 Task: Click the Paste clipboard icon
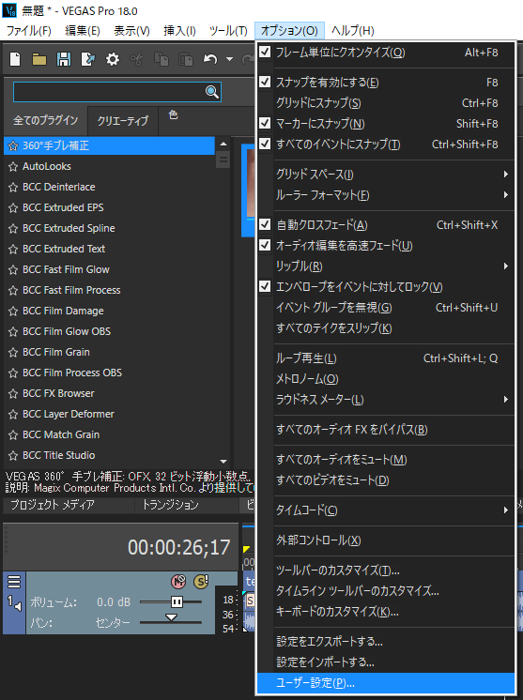(185, 59)
